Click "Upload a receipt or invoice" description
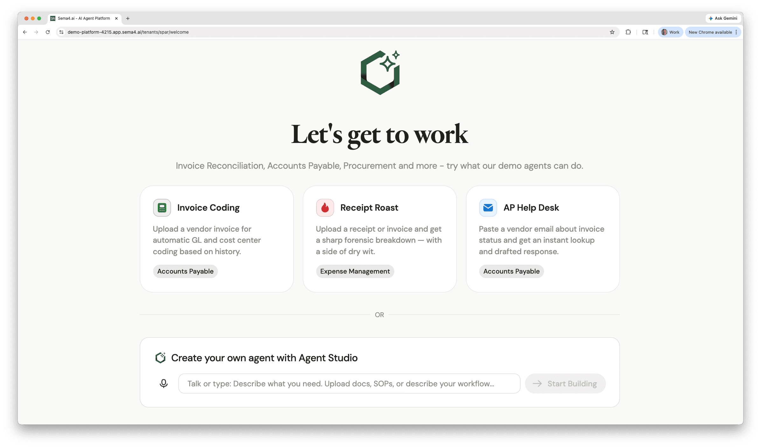761x448 pixels. [379, 240]
